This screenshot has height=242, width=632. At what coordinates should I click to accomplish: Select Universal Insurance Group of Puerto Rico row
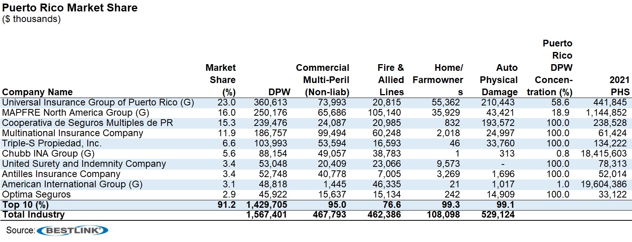(98, 103)
